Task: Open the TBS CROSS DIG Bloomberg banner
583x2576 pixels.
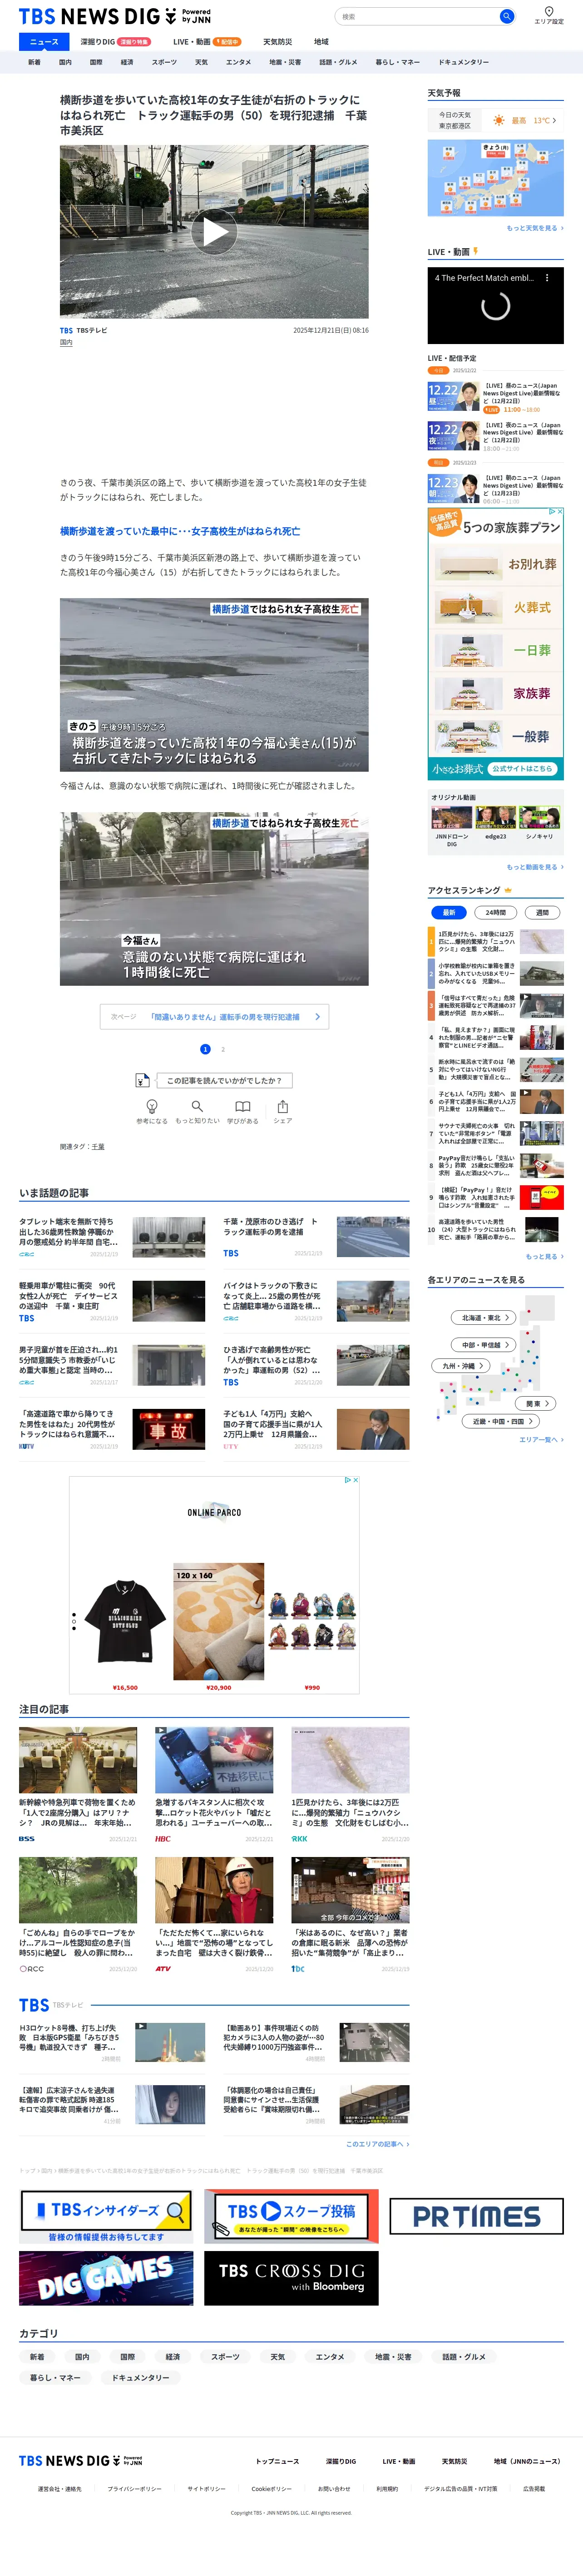Action: (291, 2278)
